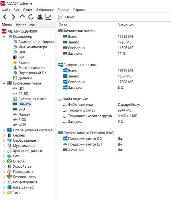171x200 pixels.
Task: Open the Избранное menu in menu bar
Action: coord(45,10)
